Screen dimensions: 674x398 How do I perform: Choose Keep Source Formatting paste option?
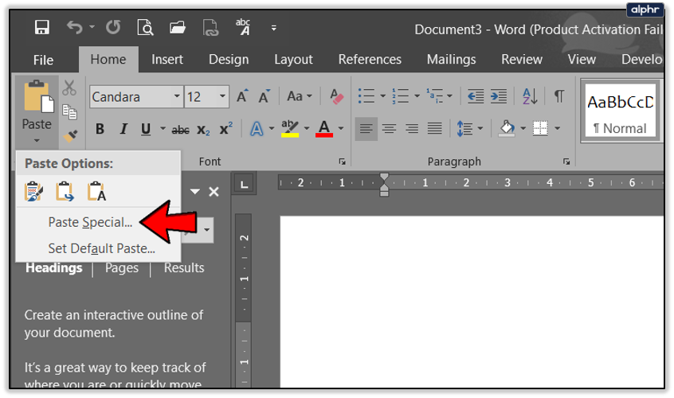[x=33, y=192]
